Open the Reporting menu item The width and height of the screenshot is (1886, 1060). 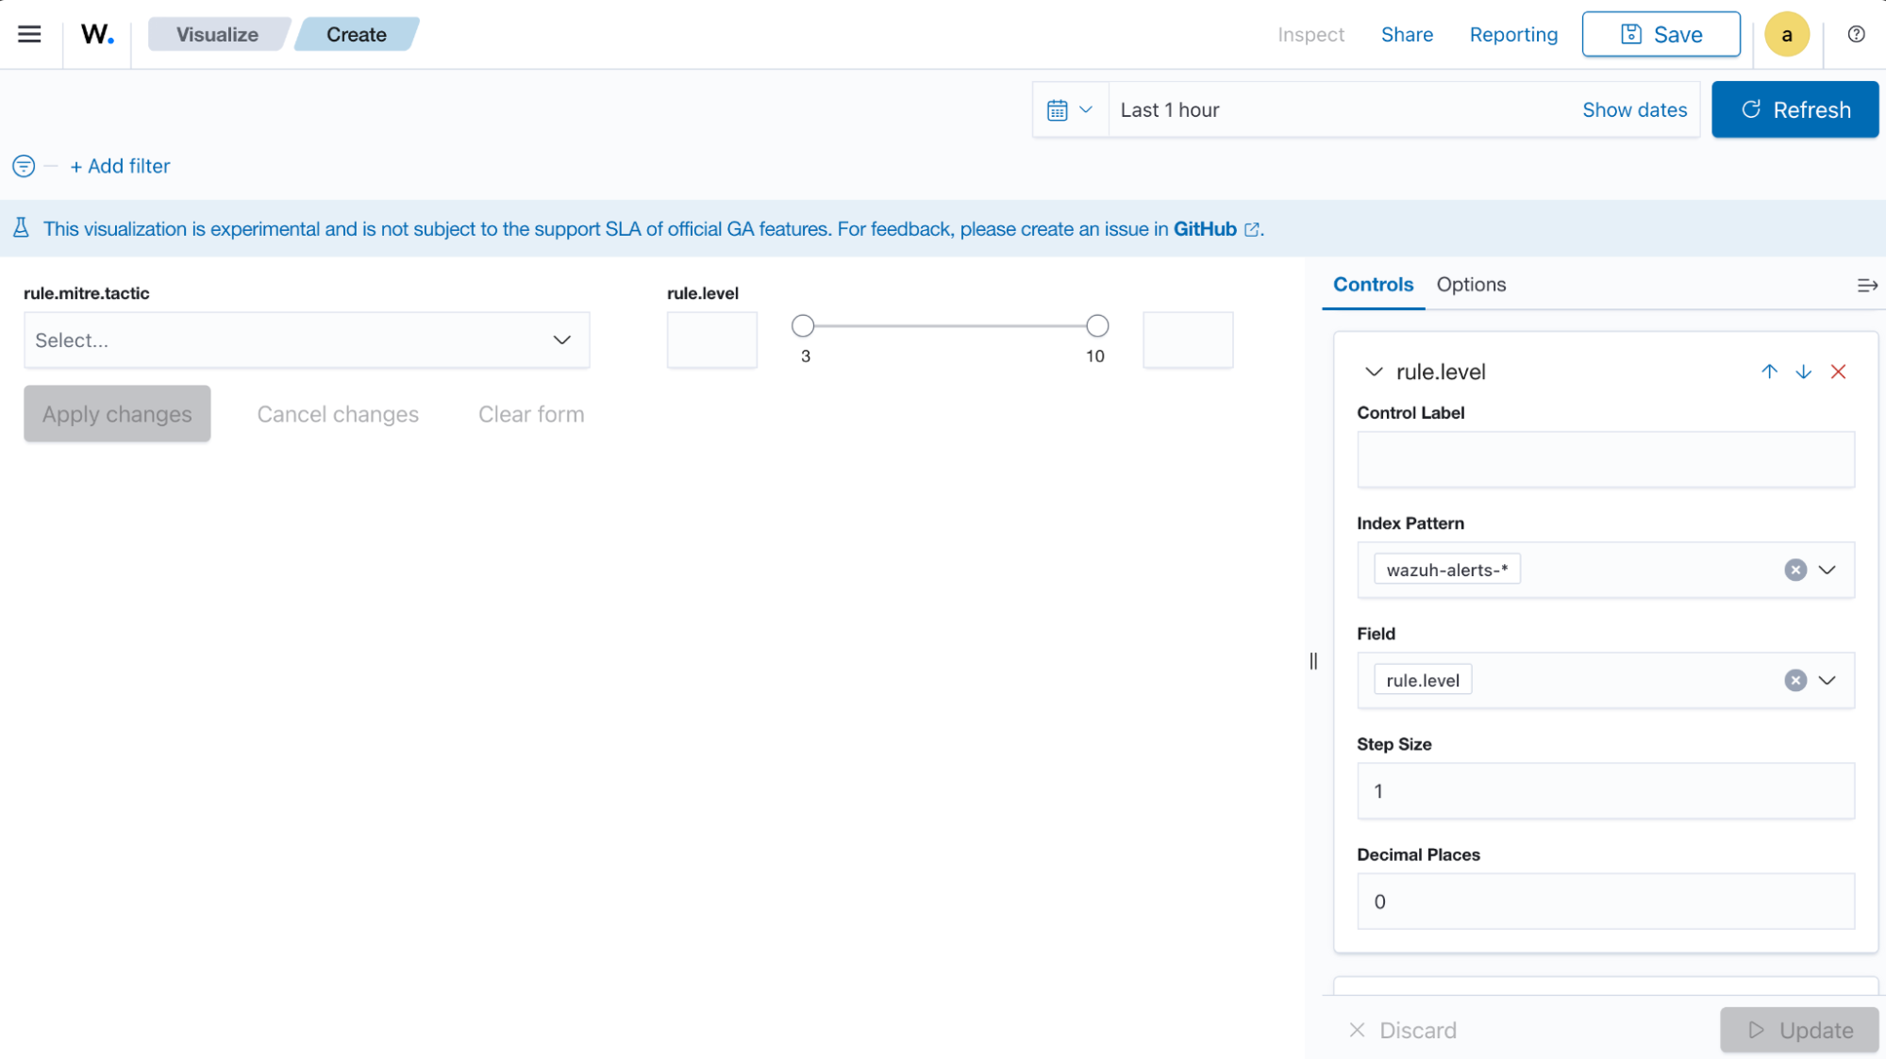click(x=1513, y=34)
